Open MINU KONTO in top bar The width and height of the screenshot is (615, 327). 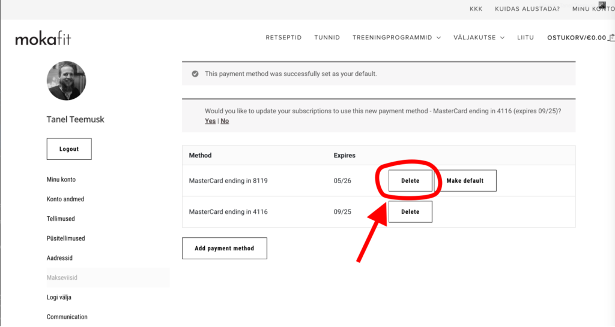(x=593, y=8)
